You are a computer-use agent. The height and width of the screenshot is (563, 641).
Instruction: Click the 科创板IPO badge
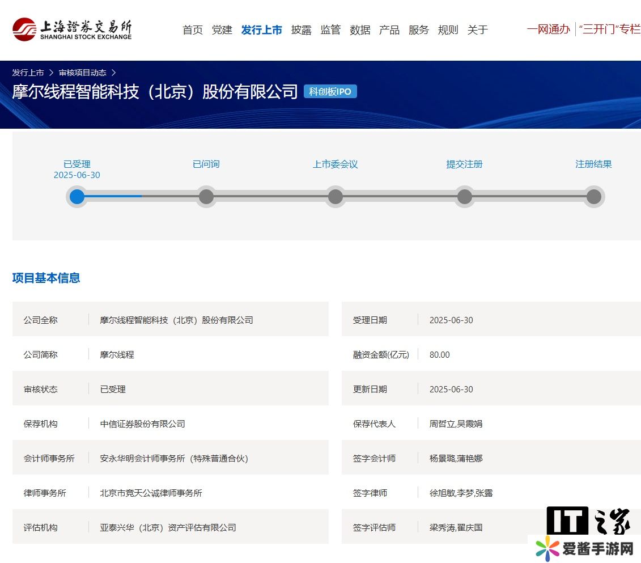coord(330,92)
